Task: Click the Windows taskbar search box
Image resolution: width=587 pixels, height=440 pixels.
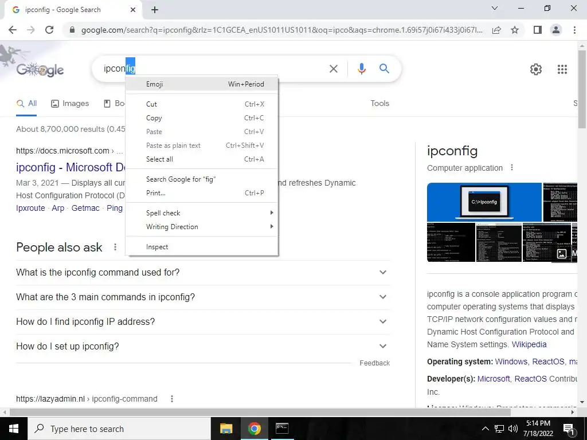Action: [119, 429]
